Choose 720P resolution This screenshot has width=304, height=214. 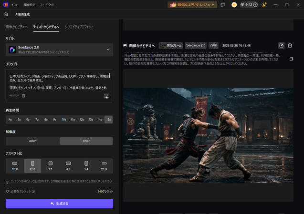[86, 141]
